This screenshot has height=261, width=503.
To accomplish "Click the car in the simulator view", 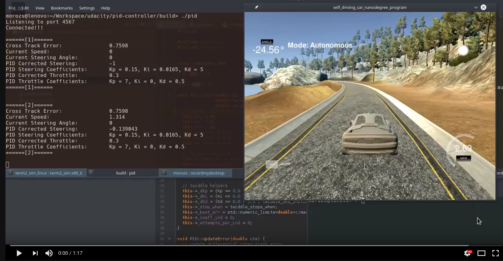I will pyautogui.click(x=369, y=134).
